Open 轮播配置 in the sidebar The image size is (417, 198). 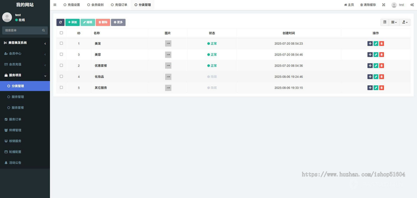25,152
